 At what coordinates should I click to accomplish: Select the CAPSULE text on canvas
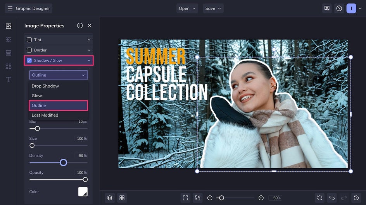coord(156,74)
